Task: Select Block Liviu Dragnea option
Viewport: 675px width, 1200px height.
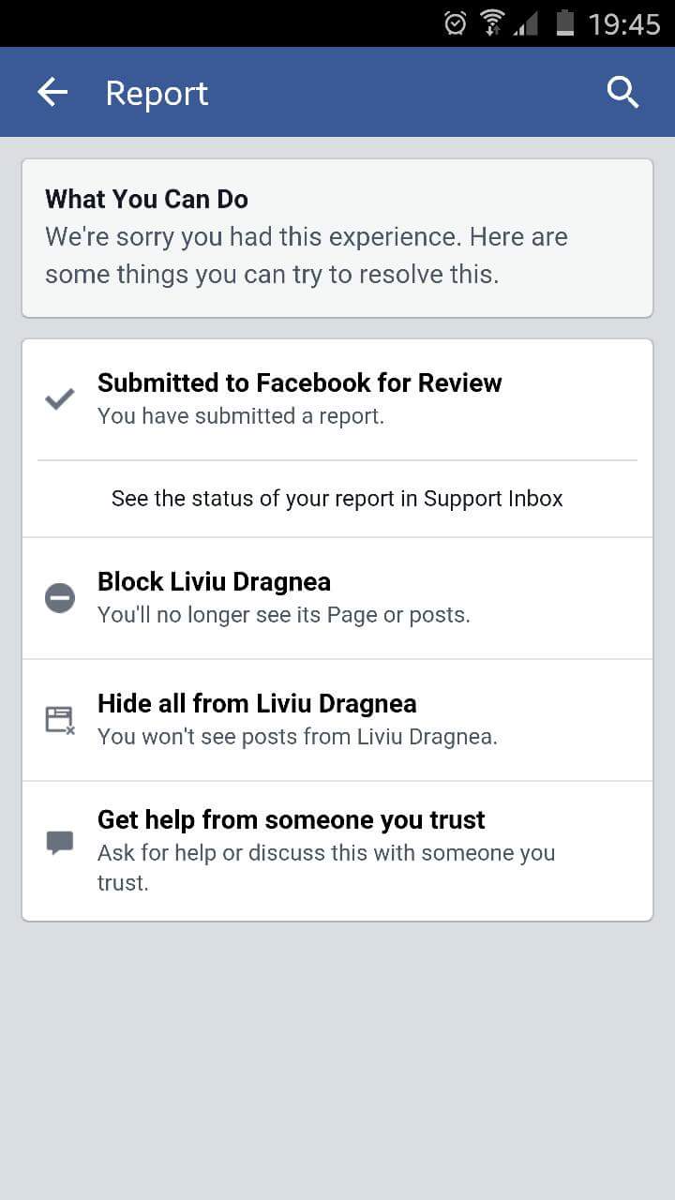Action: coord(337,598)
